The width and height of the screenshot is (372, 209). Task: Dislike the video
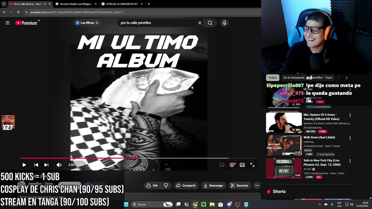point(166,185)
